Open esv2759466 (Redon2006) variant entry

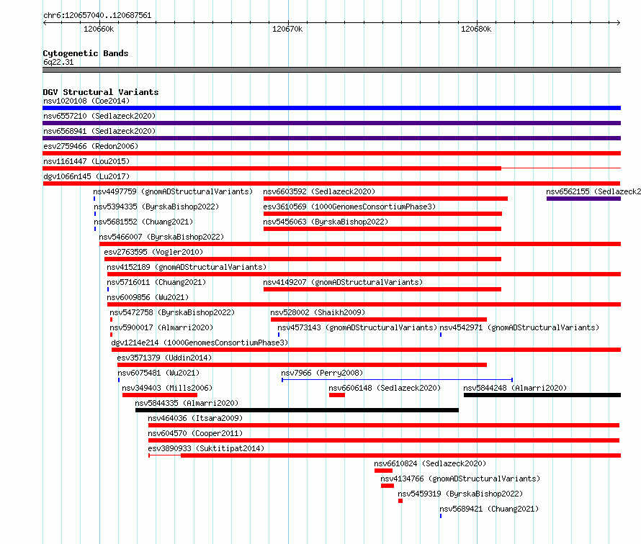pyautogui.click(x=91, y=146)
